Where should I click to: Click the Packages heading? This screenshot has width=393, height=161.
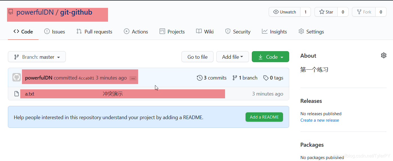tap(312, 145)
